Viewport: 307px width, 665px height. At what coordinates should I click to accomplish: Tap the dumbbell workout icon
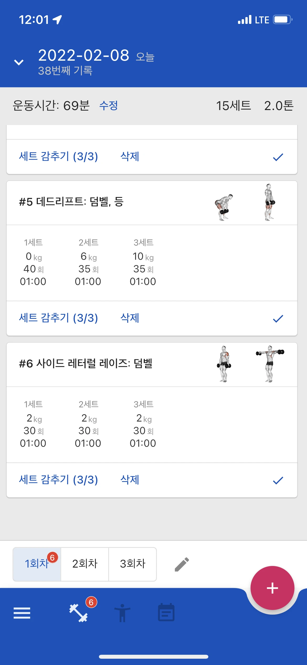pyautogui.click(x=78, y=613)
